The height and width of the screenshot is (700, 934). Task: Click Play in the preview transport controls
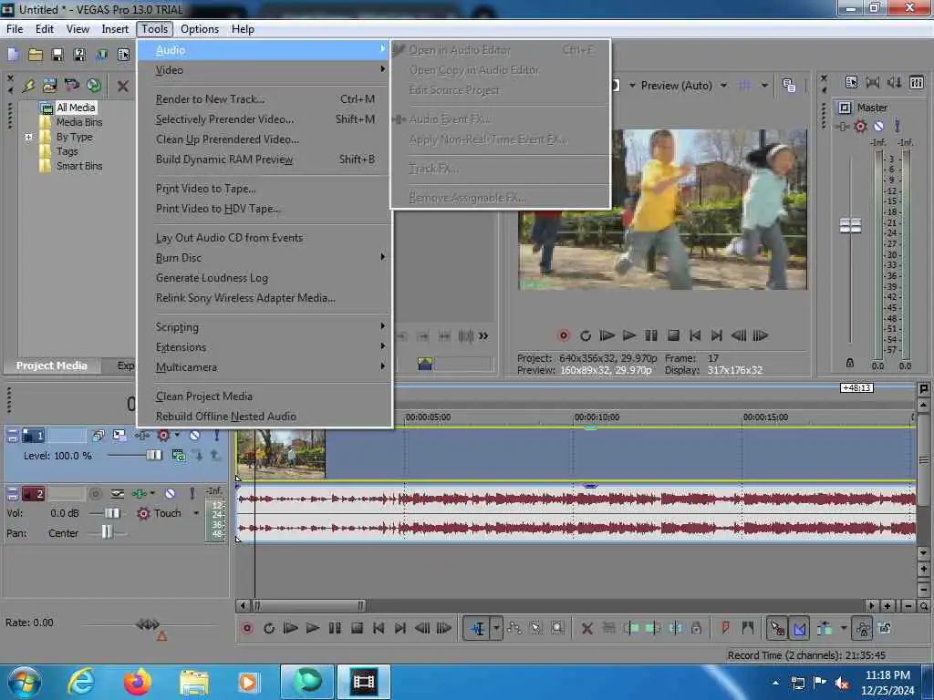(x=629, y=335)
